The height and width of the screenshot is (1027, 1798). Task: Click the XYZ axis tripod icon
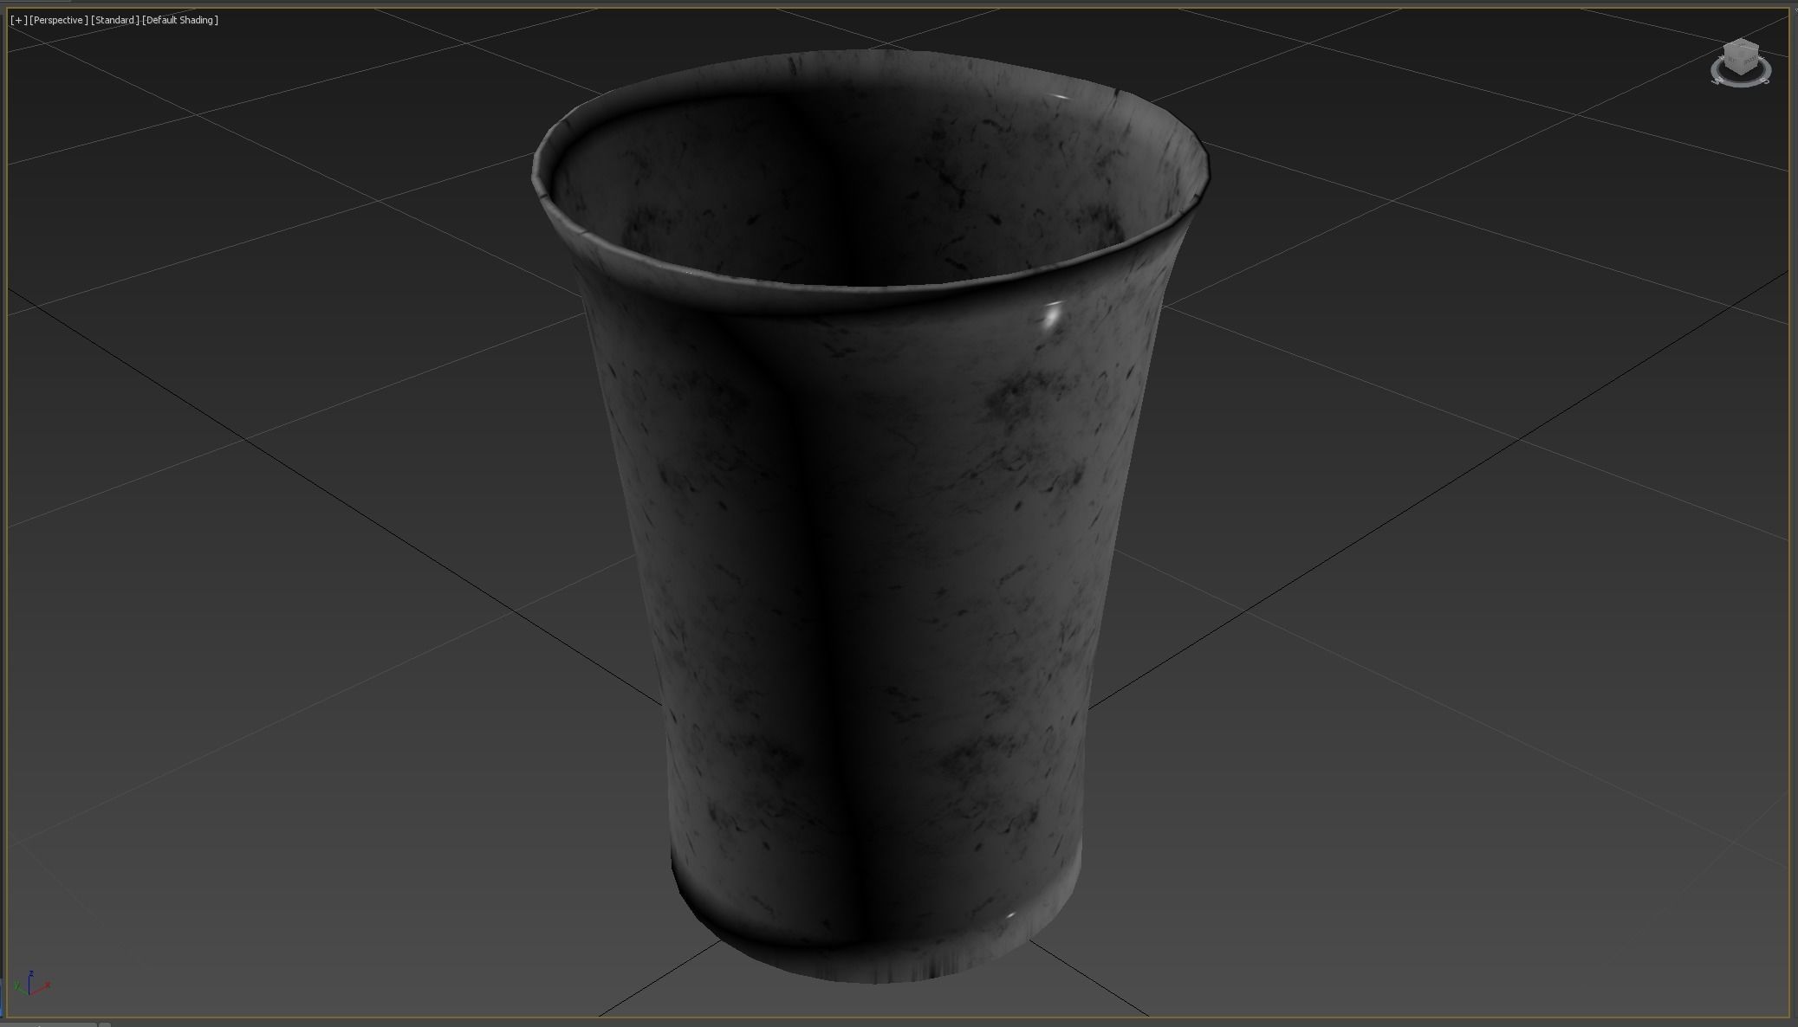click(33, 983)
